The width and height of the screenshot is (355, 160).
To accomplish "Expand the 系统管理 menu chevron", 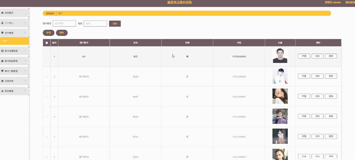I will (25, 91).
